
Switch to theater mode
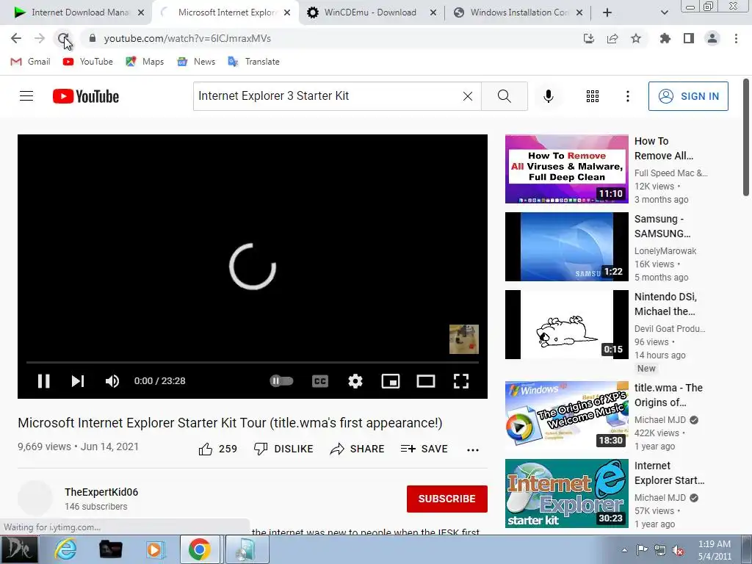click(426, 381)
